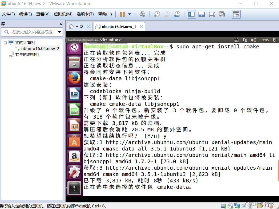
Task: Toggle the thumbnail bar view
Action: pos(201,14)
